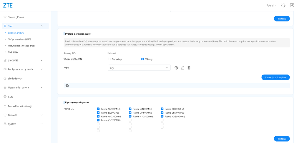
Task: Open the Polski language dropdown
Action: point(271,5)
